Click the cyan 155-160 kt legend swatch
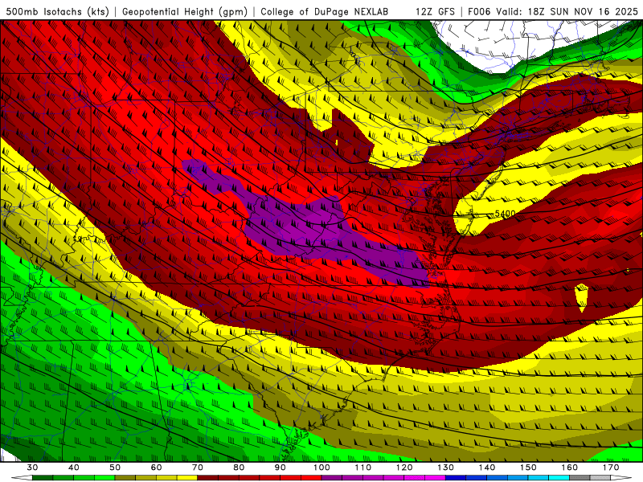 tap(559, 477)
